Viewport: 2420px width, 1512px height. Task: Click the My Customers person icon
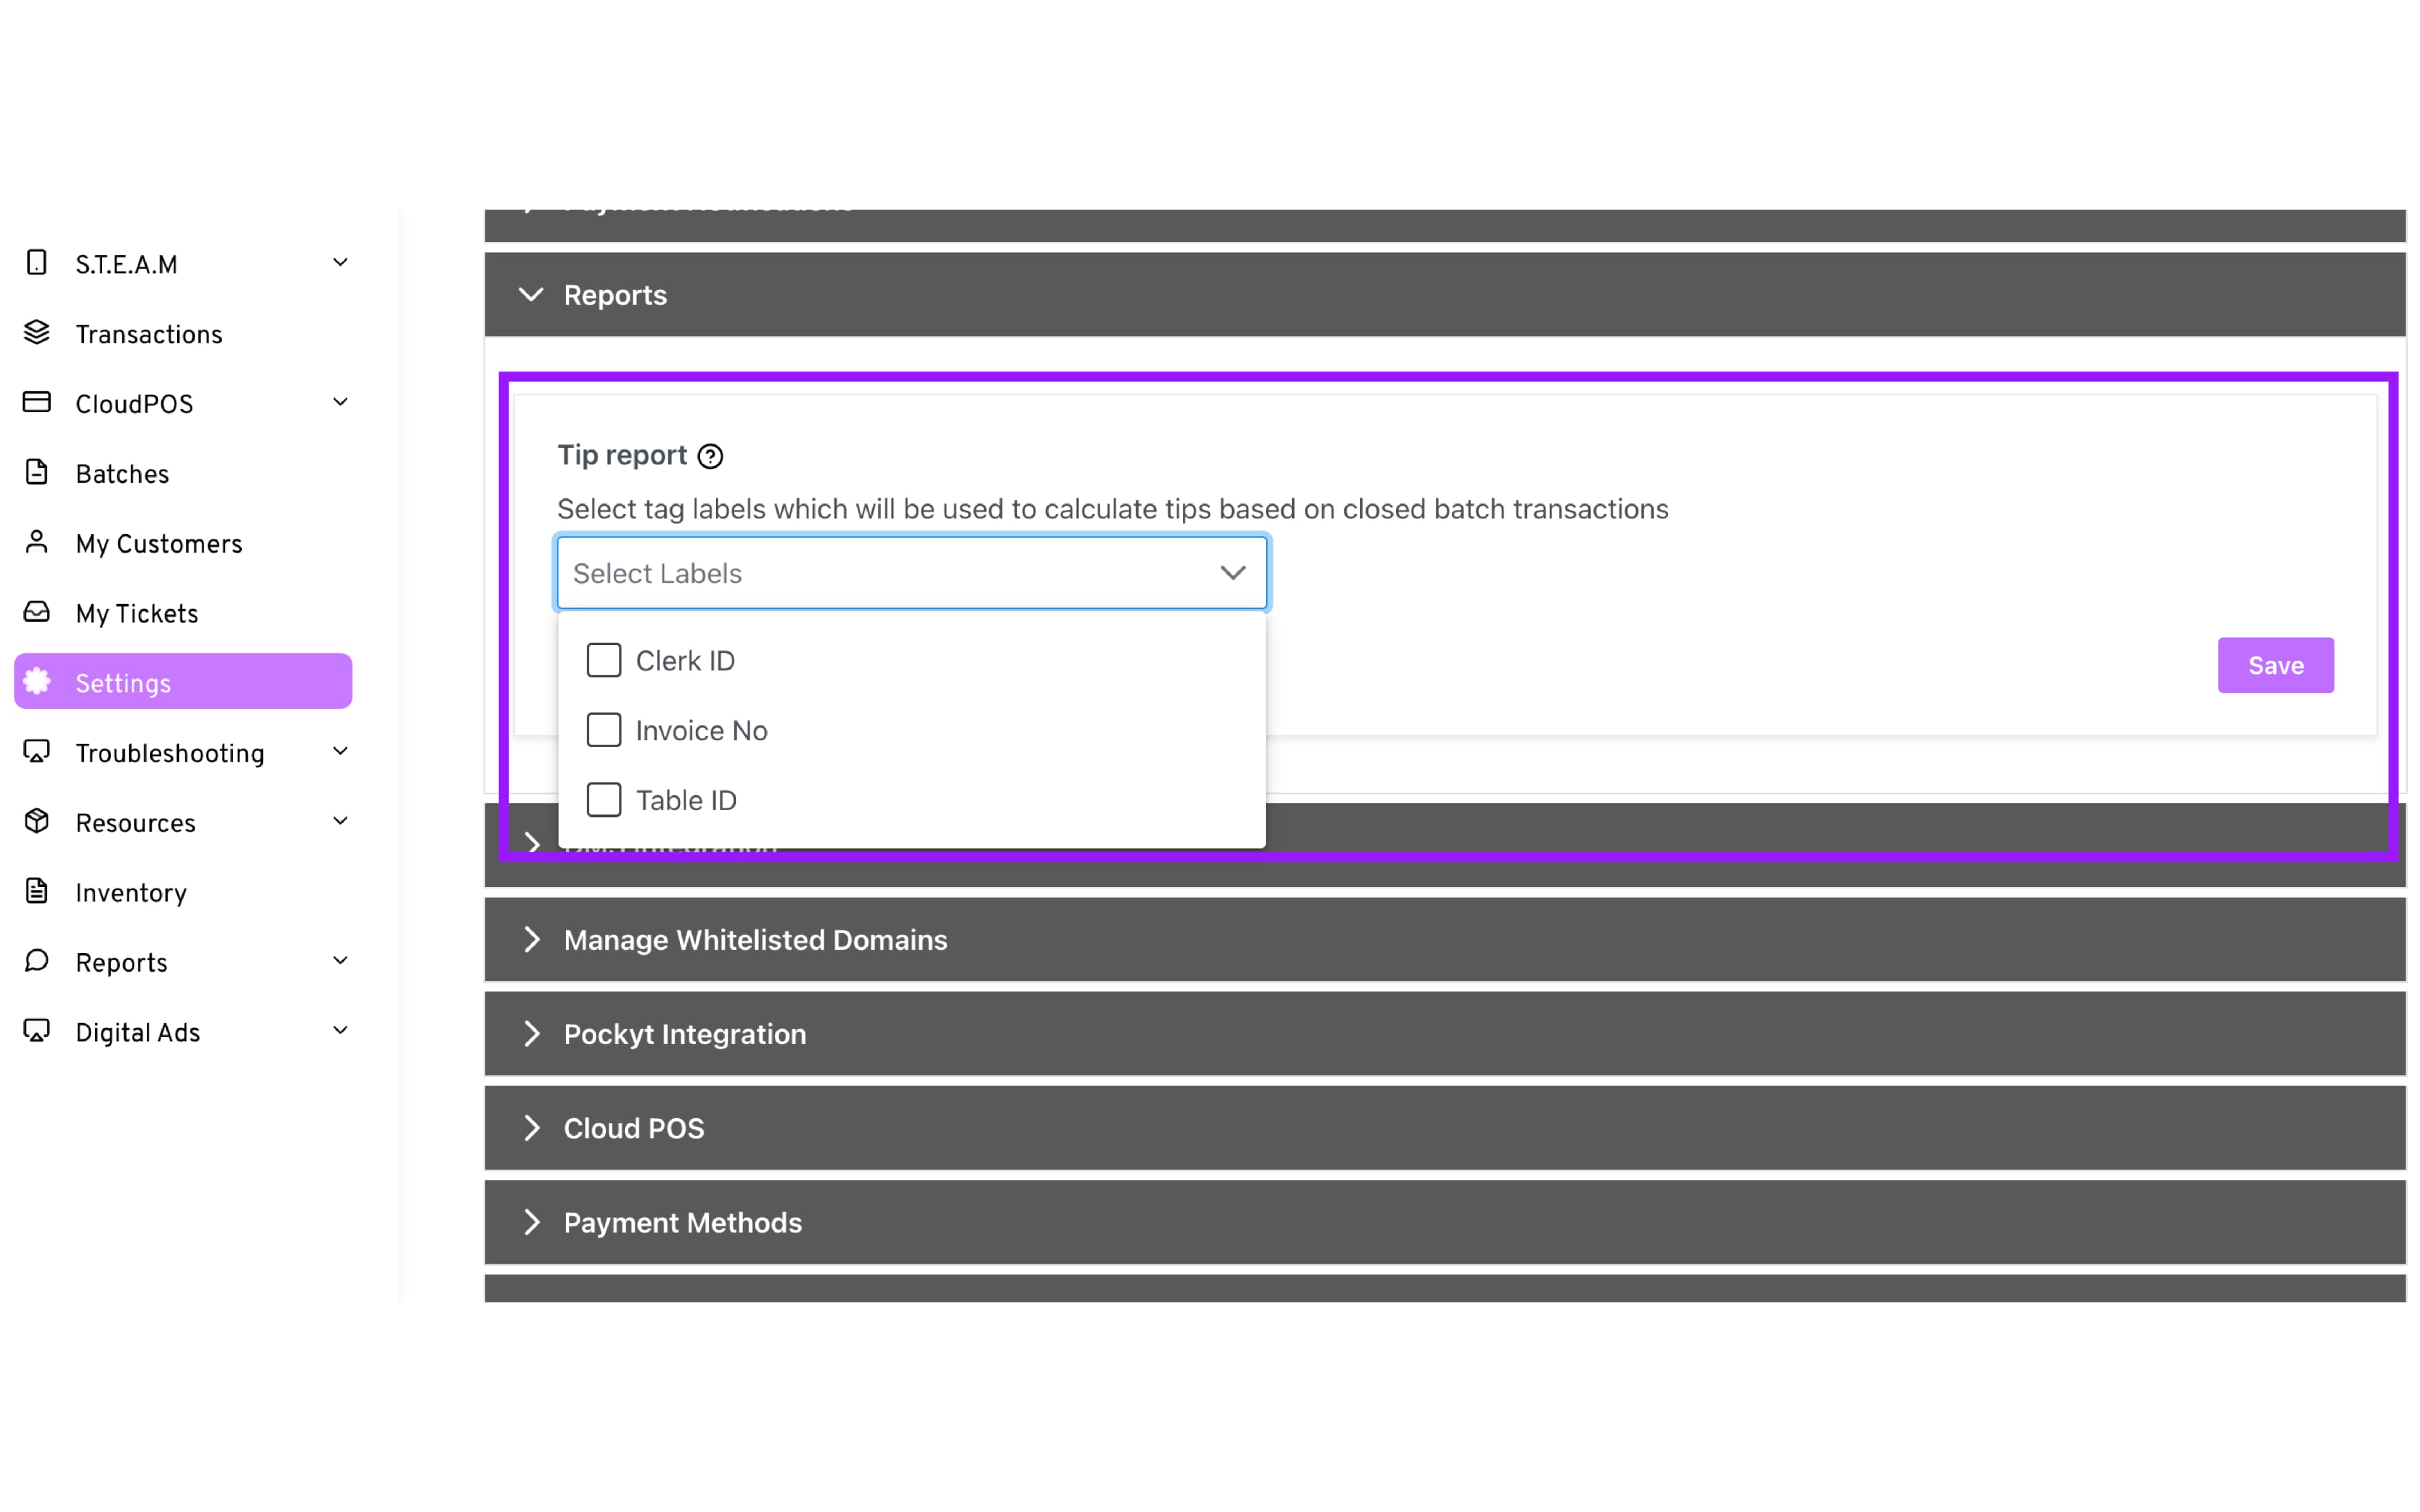click(37, 542)
